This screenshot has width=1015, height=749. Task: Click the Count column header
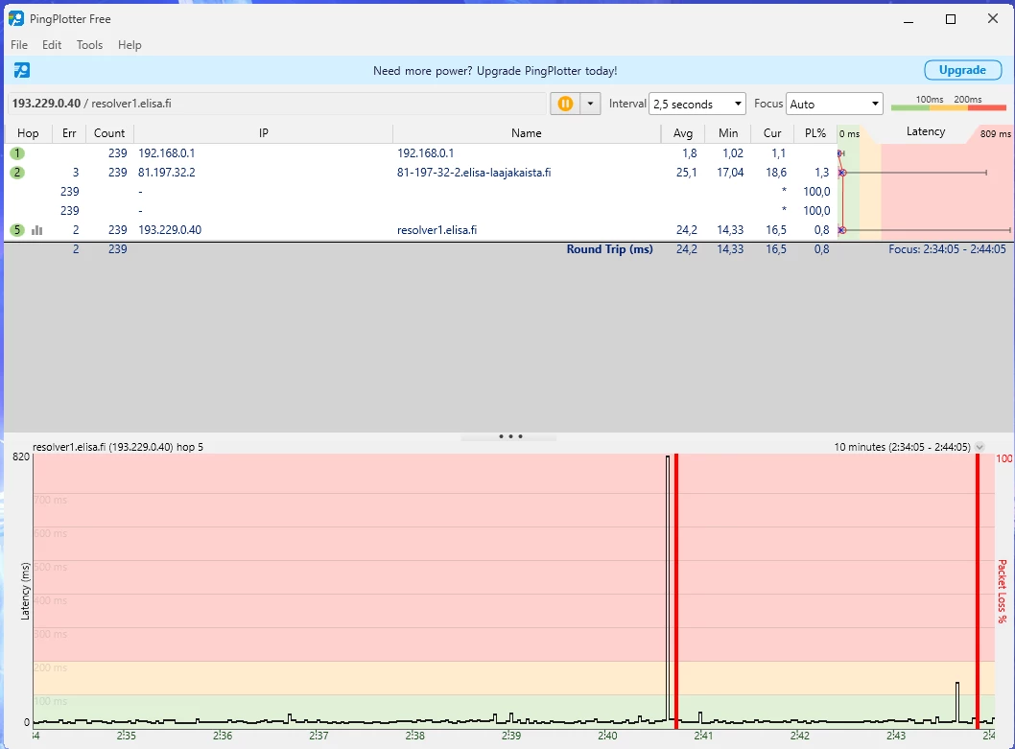tap(109, 132)
